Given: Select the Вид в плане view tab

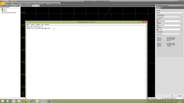Looking at the screenshot, I should [x=36, y=6].
